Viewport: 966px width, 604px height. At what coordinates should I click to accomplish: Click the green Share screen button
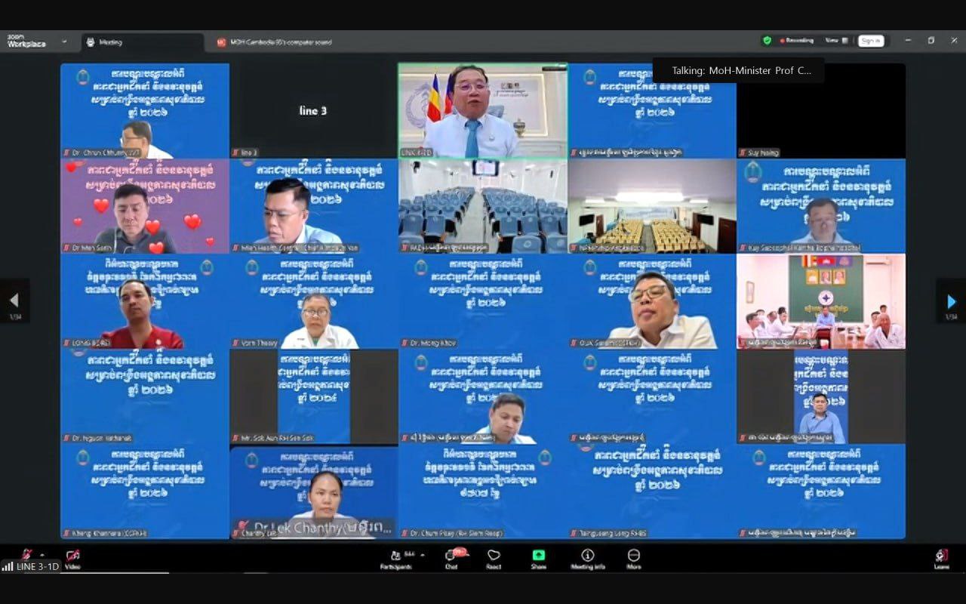[539, 557]
